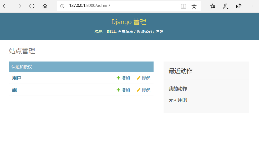Click the share page icon
The width and height of the screenshot is (259, 145).
tap(239, 6)
